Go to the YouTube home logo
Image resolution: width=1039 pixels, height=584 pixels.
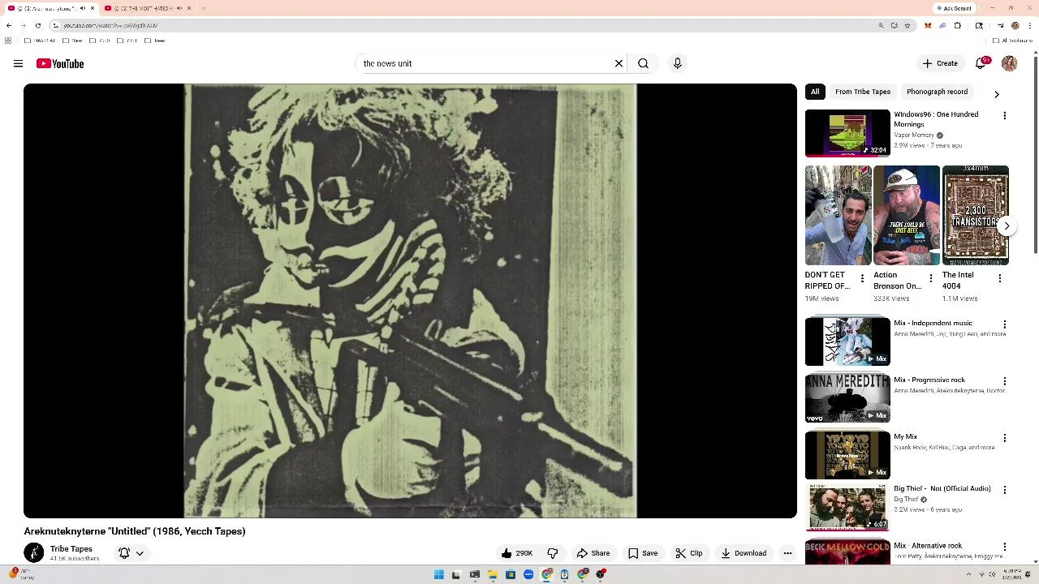pyautogui.click(x=60, y=63)
